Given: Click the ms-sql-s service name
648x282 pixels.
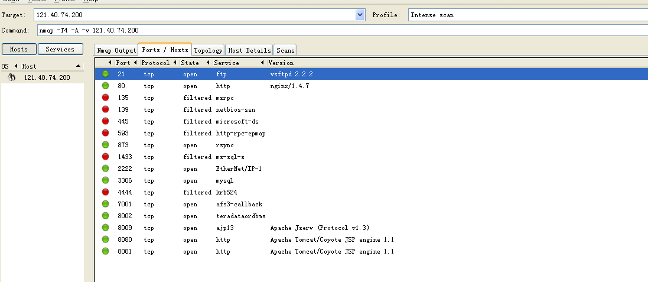Looking at the screenshot, I should [230, 157].
